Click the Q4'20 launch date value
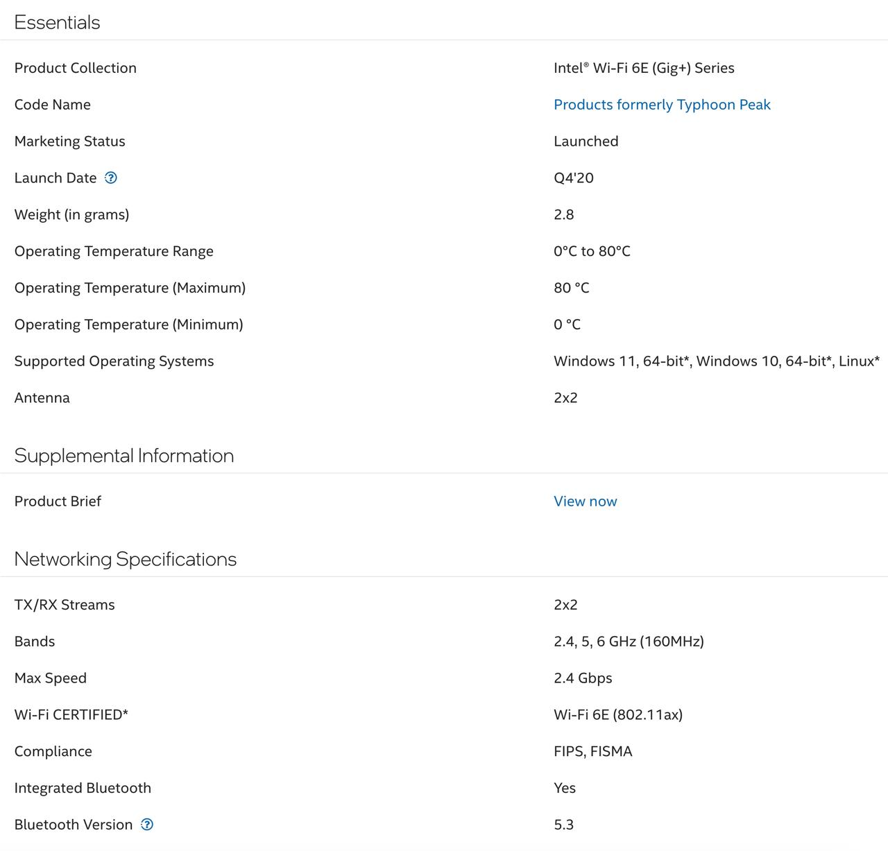Viewport: 888px width, 851px height. [x=573, y=178]
